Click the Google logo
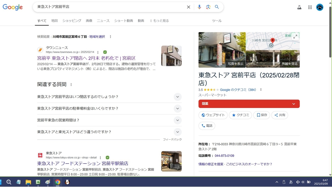The image size is (332, 187). 13,7
